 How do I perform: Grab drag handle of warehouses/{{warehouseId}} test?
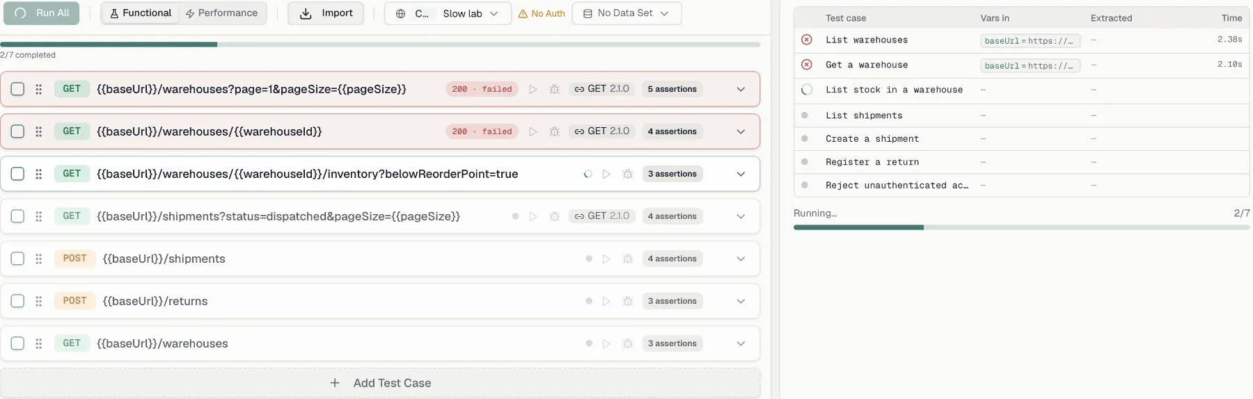(x=39, y=131)
